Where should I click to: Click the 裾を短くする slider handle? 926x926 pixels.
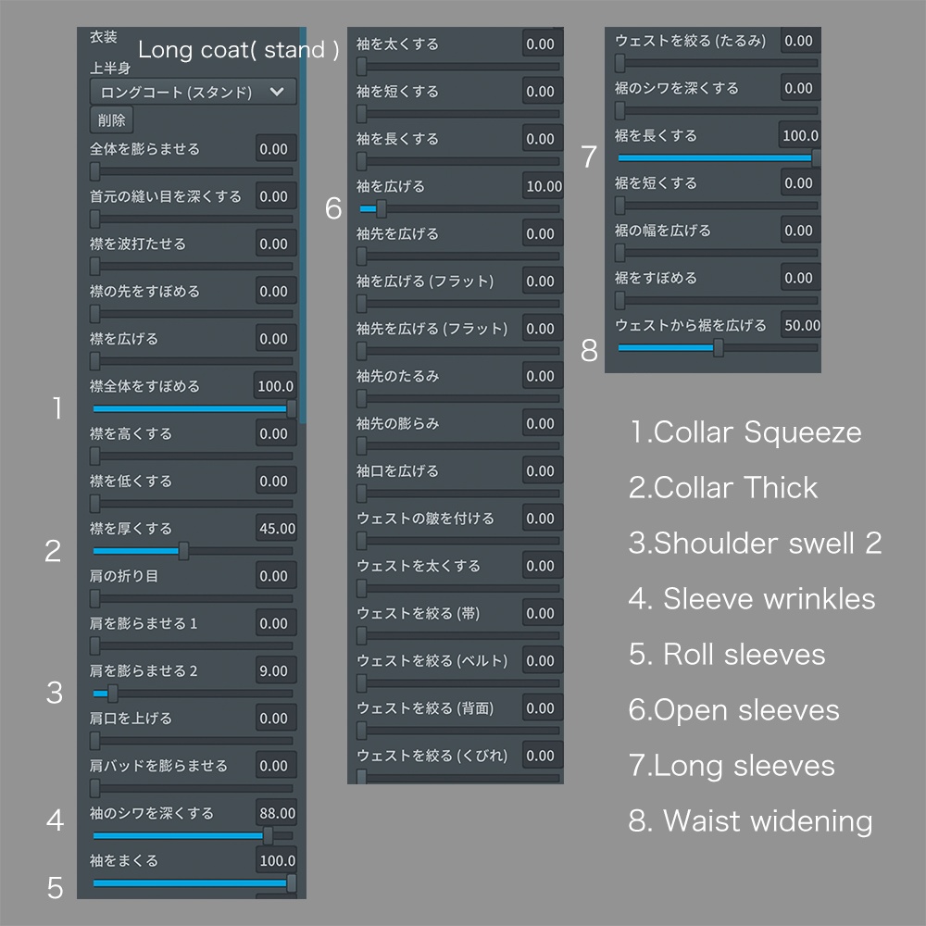[x=619, y=206]
